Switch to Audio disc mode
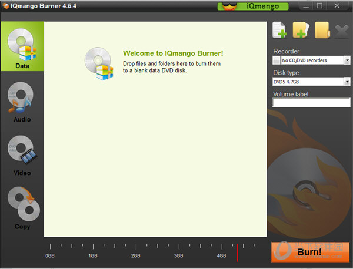Image resolution: width=353 pixels, height=269 pixels. pyautogui.click(x=22, y=102)
